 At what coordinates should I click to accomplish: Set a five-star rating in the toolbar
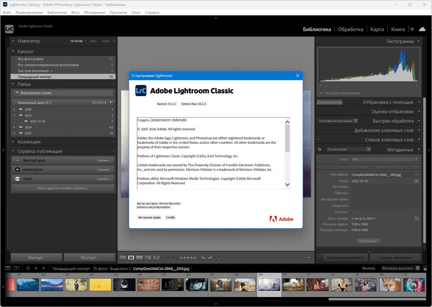point(195,258)
